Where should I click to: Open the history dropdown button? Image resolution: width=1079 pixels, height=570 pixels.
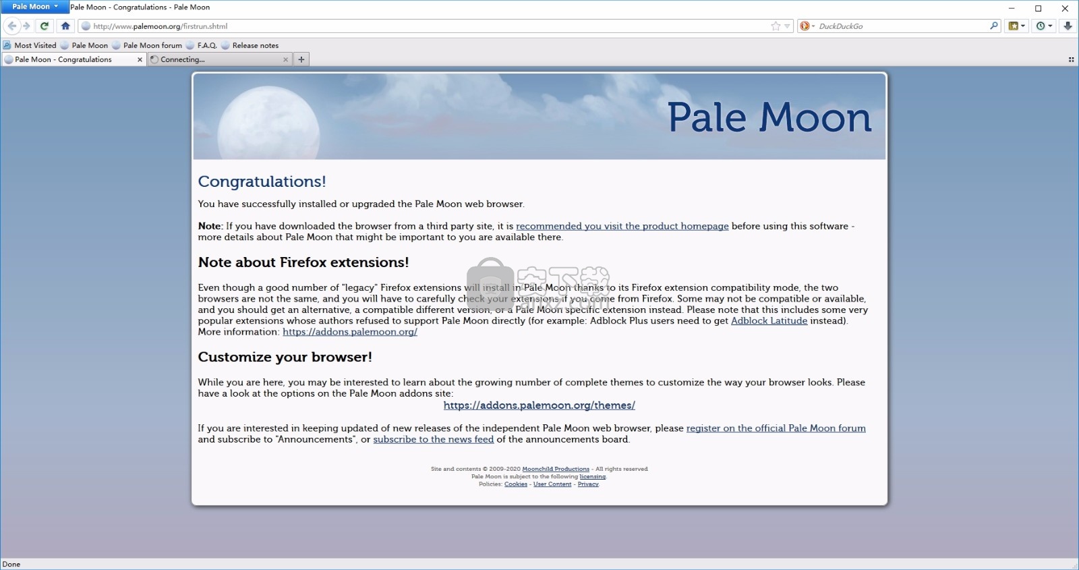tap(1044, 26)
